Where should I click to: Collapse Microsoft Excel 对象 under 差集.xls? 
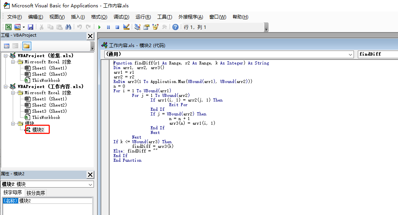[13, 62]
